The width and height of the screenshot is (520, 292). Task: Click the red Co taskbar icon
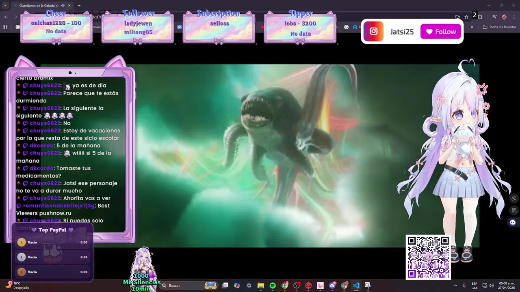(308, 286)
